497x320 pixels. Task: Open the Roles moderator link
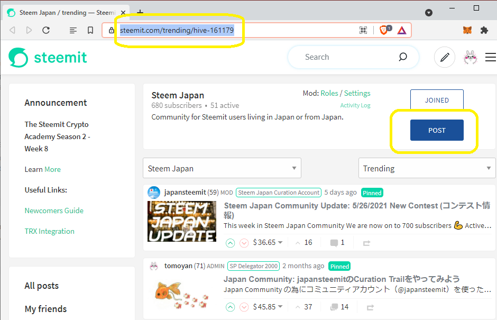click(x=329, y=93)
